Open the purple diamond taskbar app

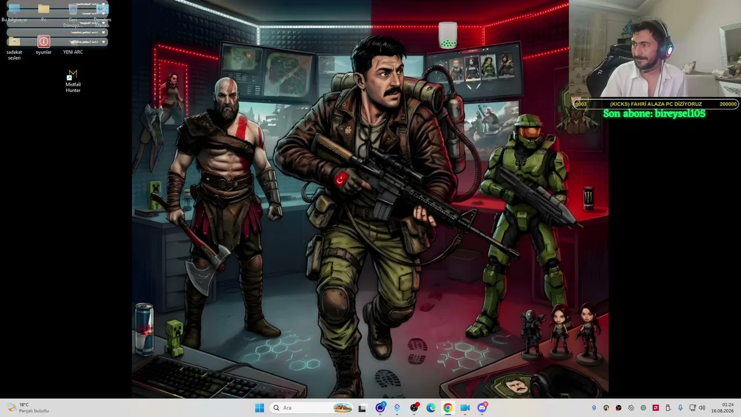point(397,408)
